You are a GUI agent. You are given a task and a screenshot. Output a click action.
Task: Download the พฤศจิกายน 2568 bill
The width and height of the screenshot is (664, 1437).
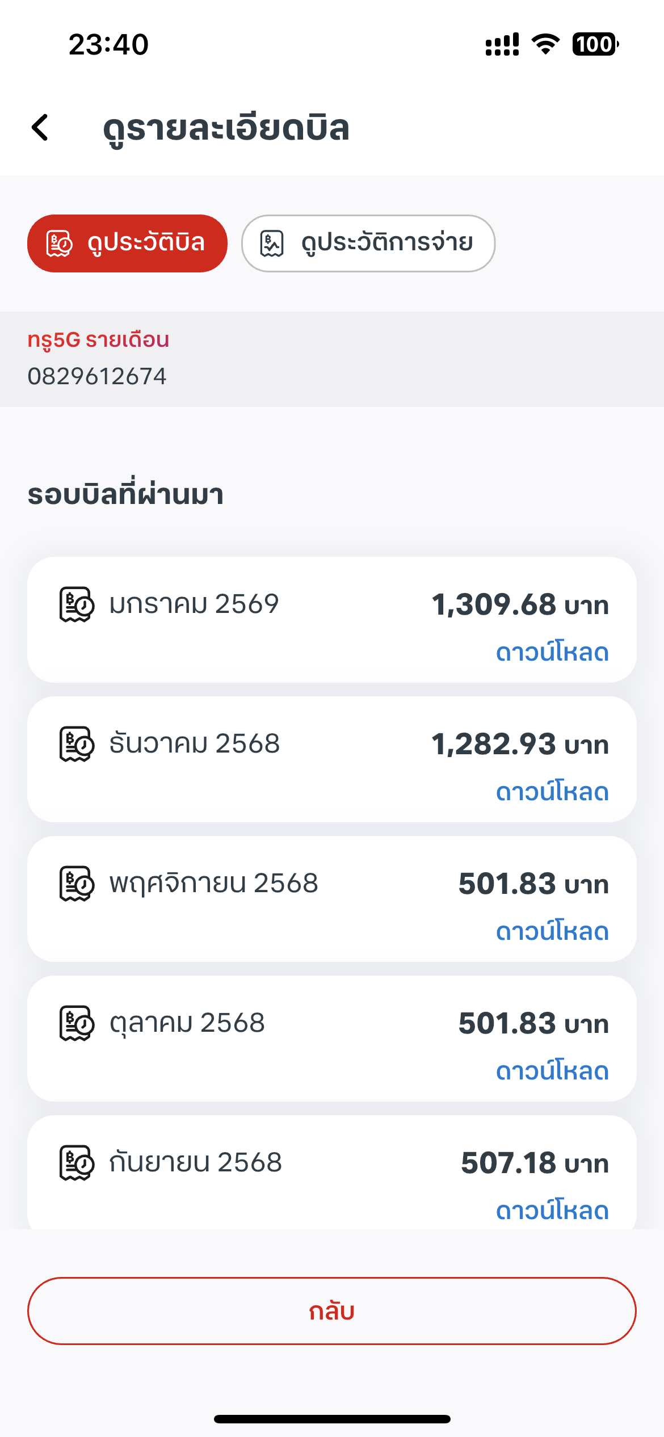pos(552,932)
